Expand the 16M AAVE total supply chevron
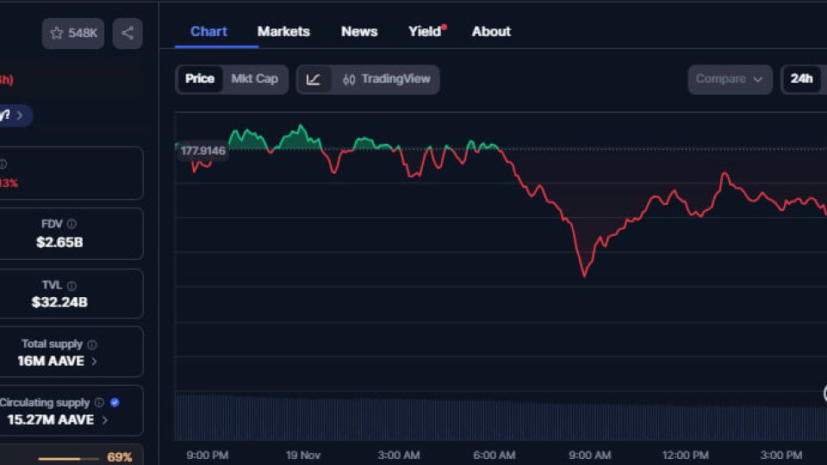The image size is (827, 465). click(95, 362)
